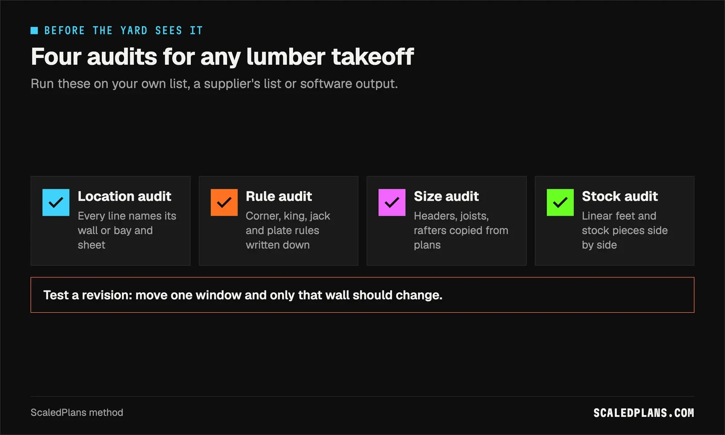Click the SCALEDPLANS.COM footer link
The width and height of the screenshot is (725, 435).
pos(644,413)
